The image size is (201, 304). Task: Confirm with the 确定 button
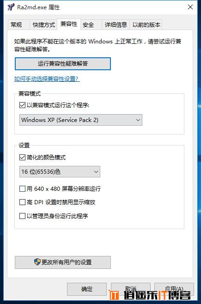87,289
